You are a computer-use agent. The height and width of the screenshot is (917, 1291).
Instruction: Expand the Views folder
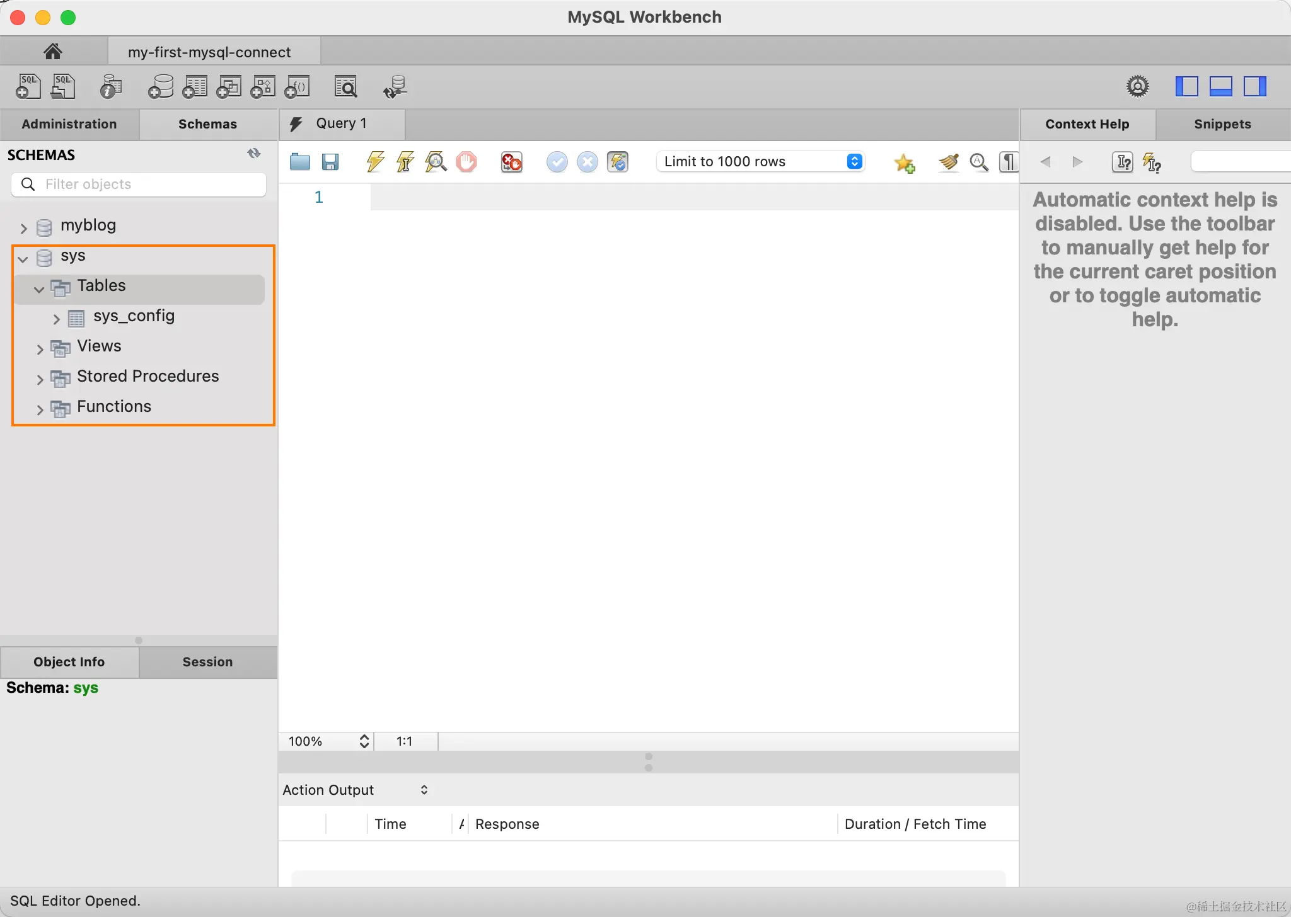click(x=40, y=350)
